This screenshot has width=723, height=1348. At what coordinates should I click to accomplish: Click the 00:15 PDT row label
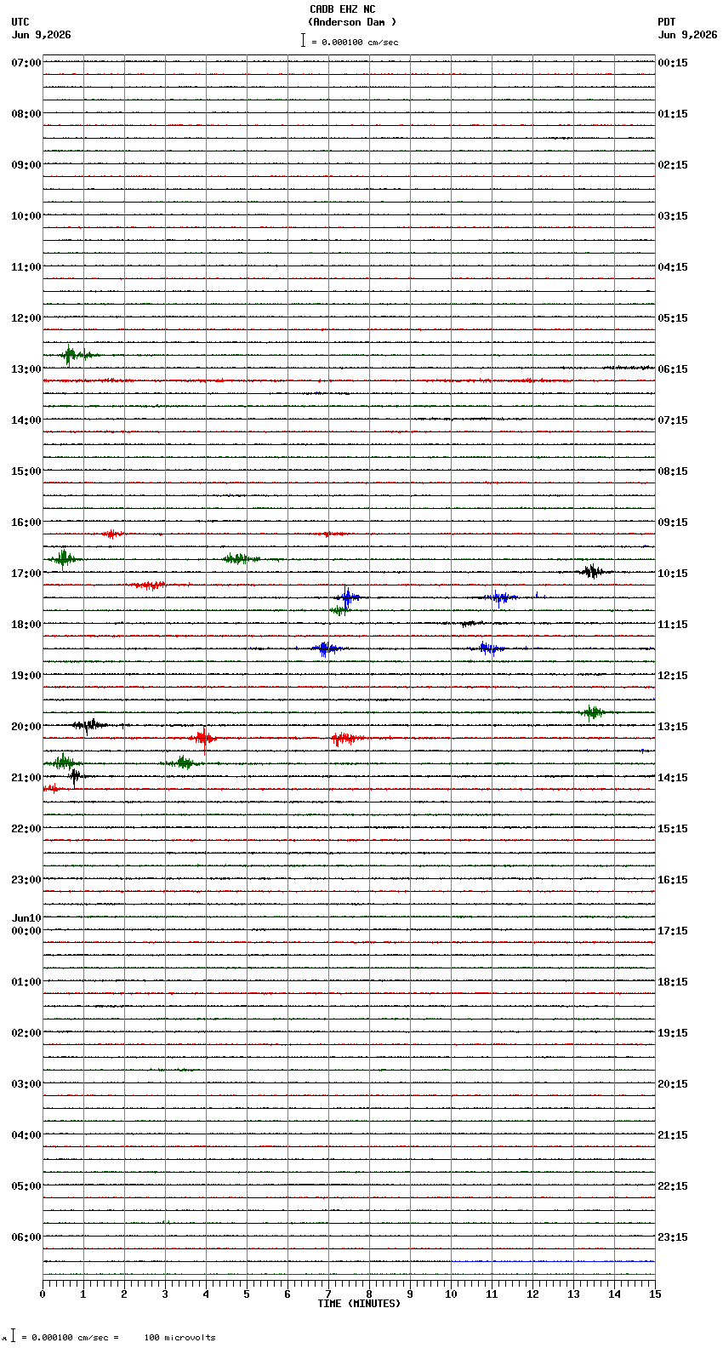(x=673, y=63)
